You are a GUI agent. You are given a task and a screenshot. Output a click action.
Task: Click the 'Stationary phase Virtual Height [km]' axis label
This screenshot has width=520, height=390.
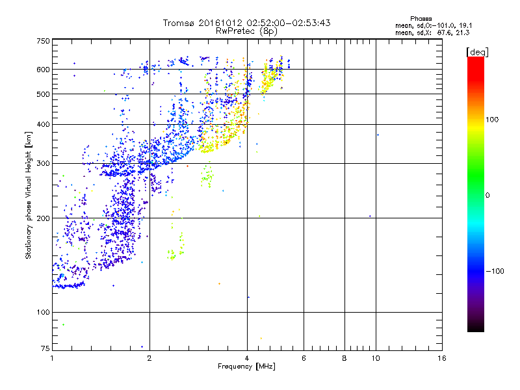pos(29,195)
